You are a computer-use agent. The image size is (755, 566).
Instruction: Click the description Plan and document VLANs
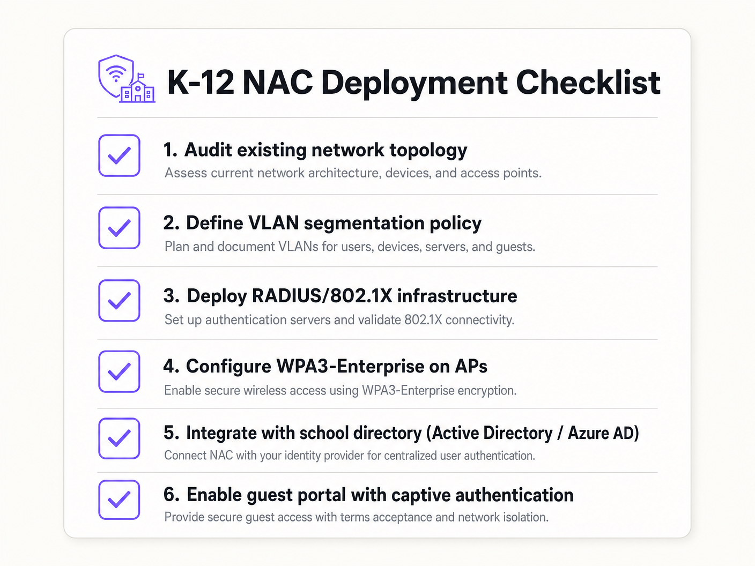[350, 247]
